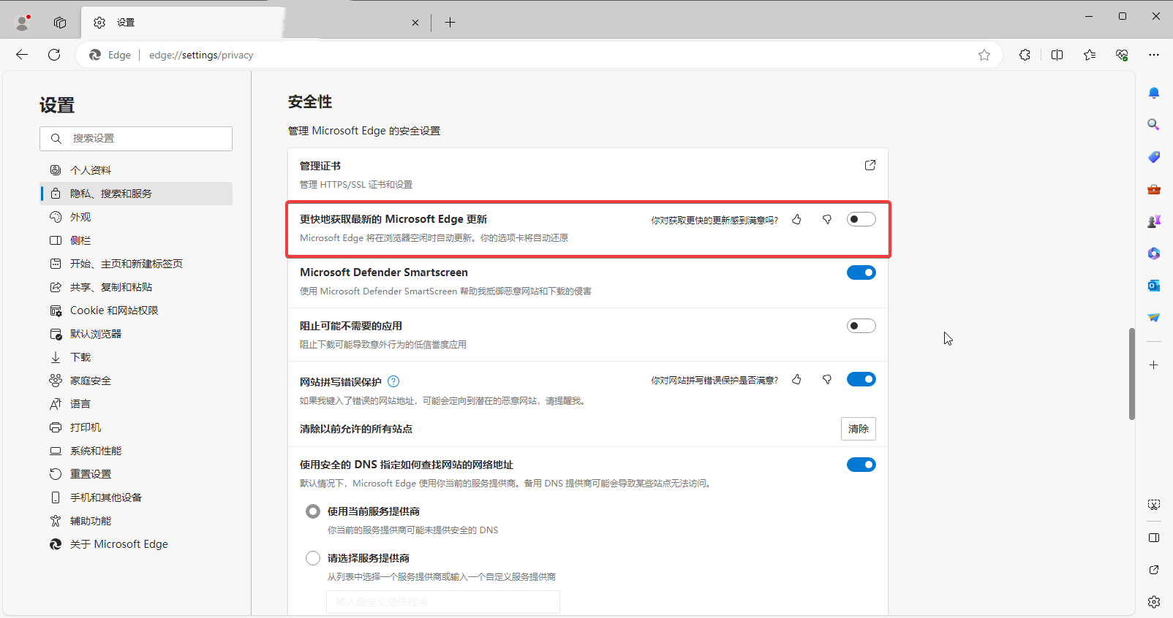
Task: Open sidebar notifications bell icon
Action: coord(1154,93)
